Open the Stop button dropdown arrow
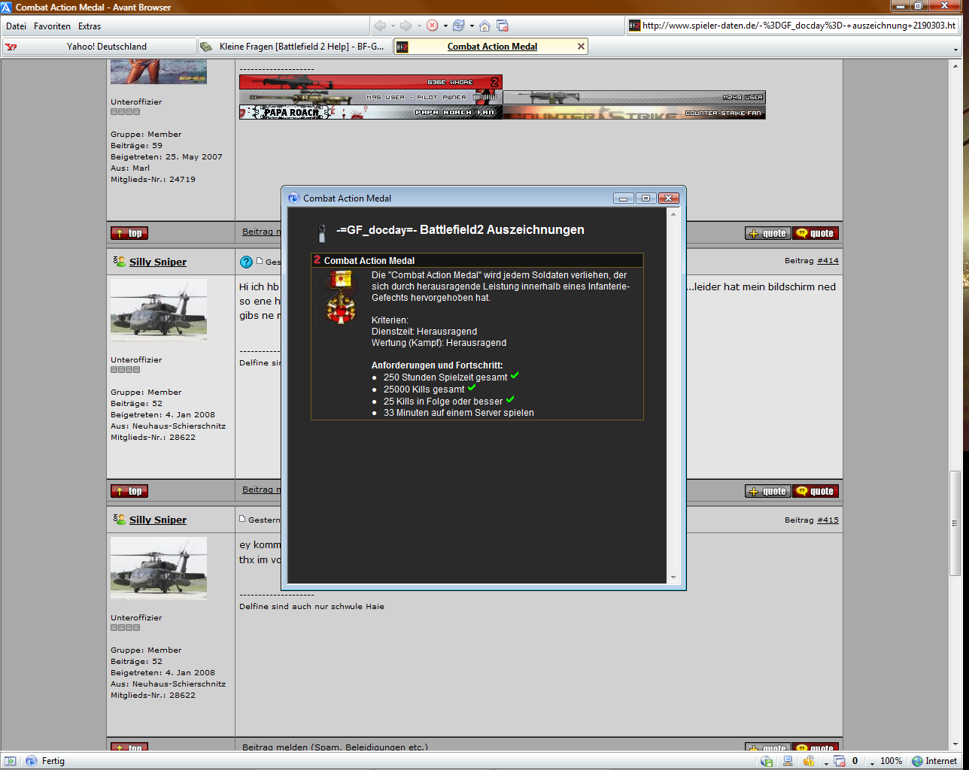 [x=445, y=26]
